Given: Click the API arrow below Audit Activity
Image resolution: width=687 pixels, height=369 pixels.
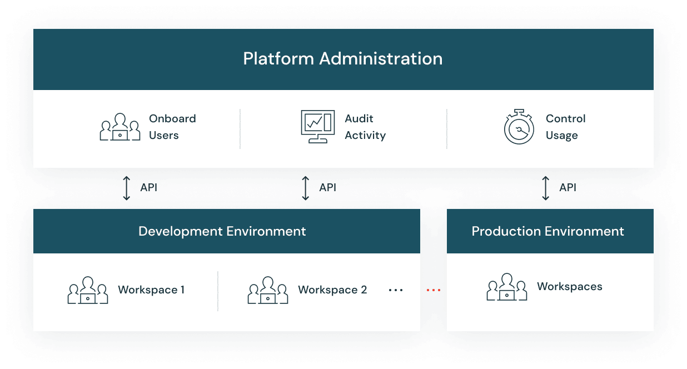Looking at the screenshot, I should tap(306, 188).
